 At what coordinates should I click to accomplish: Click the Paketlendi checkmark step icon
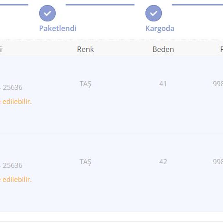[47, 13]
